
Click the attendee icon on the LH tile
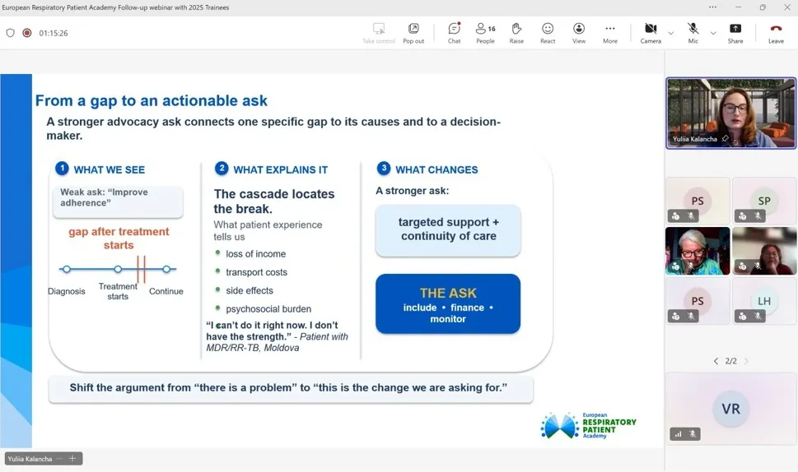[x=743, y=316]
